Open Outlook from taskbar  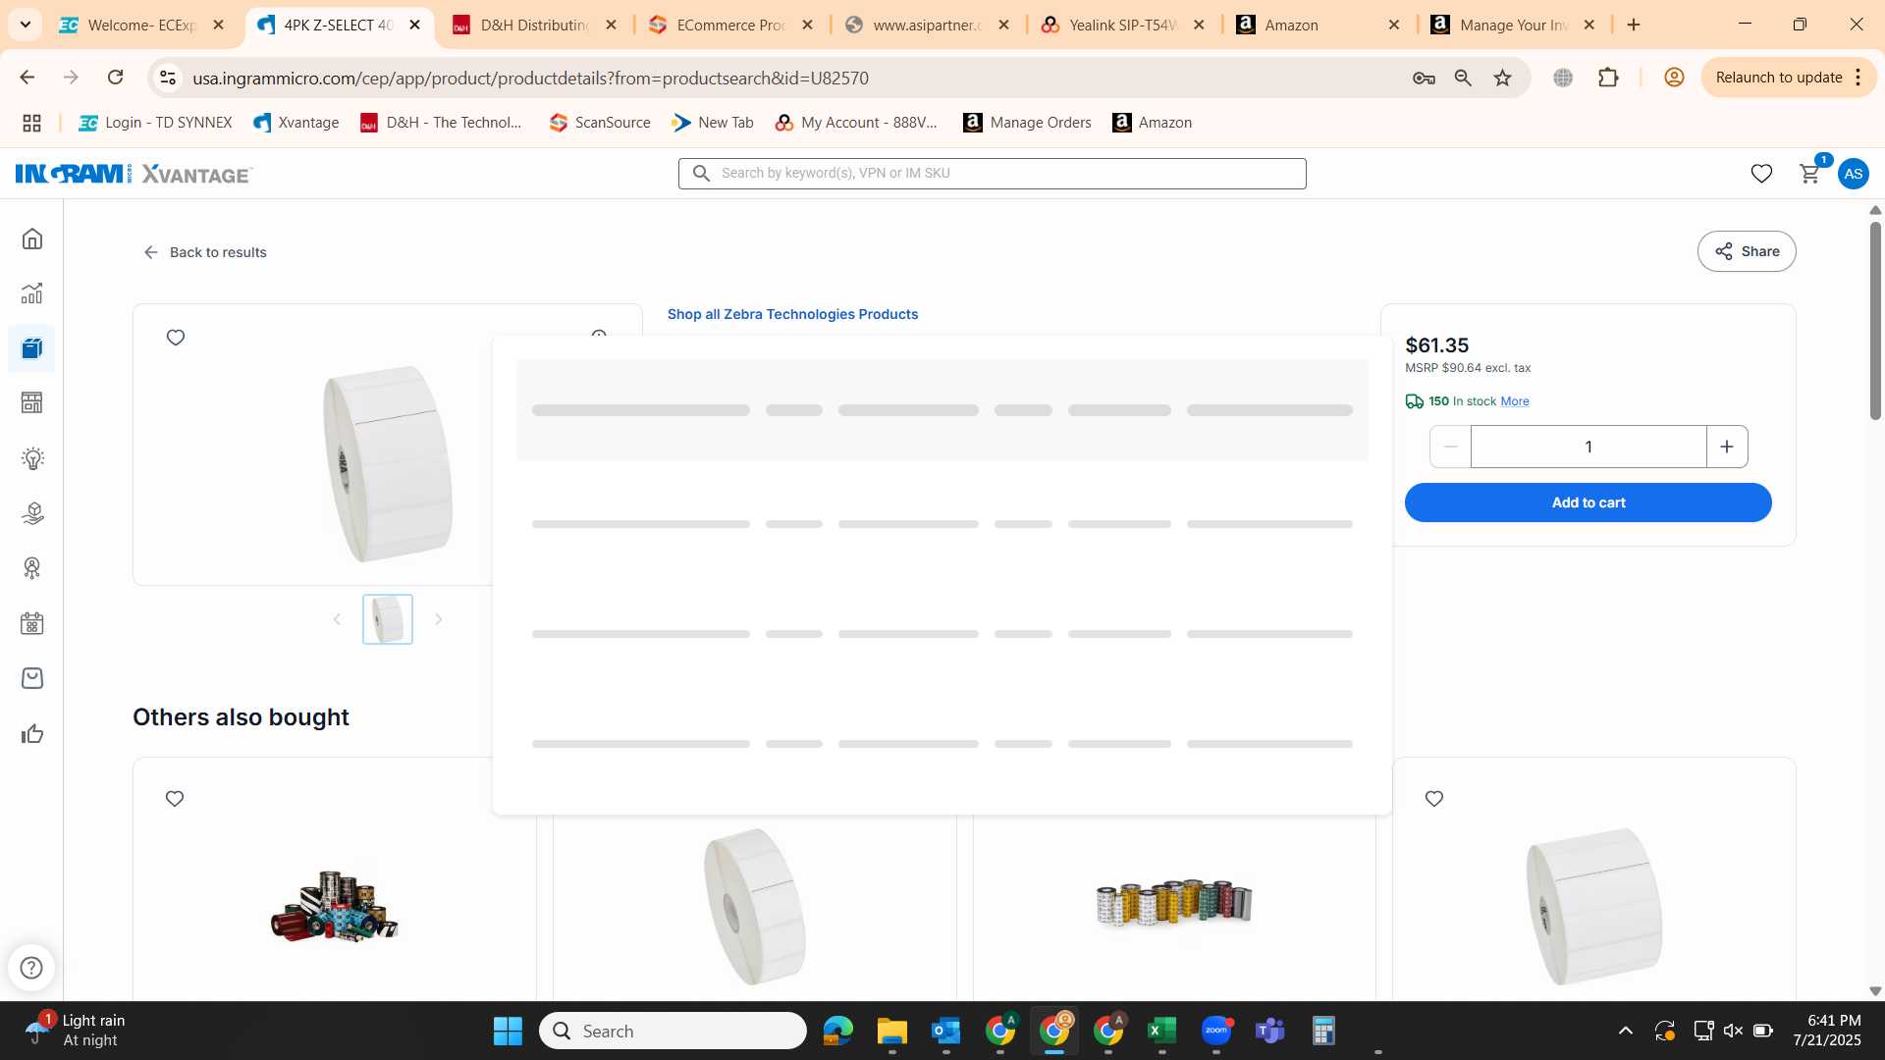[945, 1031]
